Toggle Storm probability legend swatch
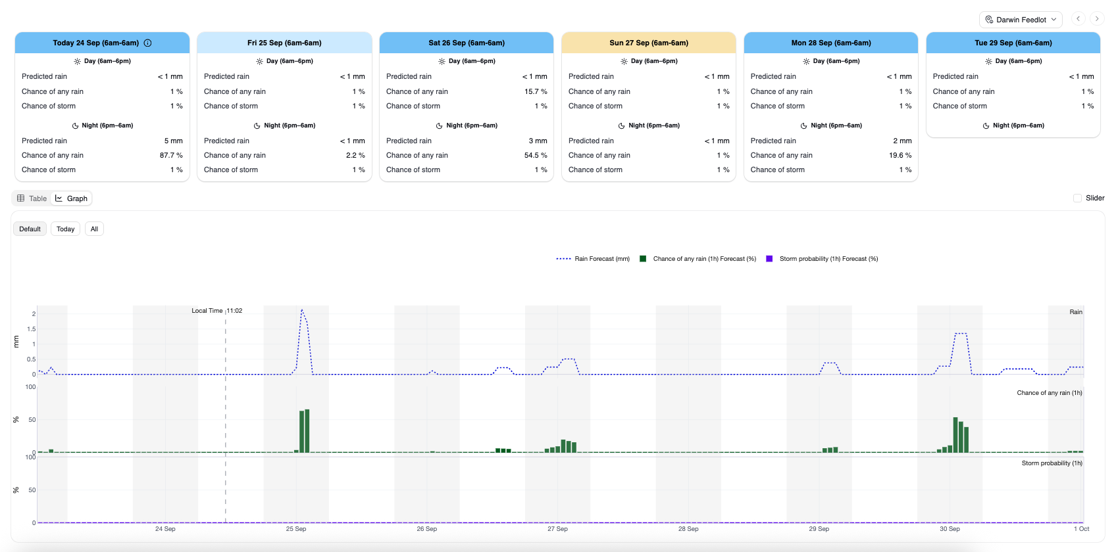The width and height of the screenshot is (1116, 552). coord(769,259)
